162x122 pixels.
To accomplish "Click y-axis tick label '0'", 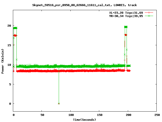I will [10, 104].
